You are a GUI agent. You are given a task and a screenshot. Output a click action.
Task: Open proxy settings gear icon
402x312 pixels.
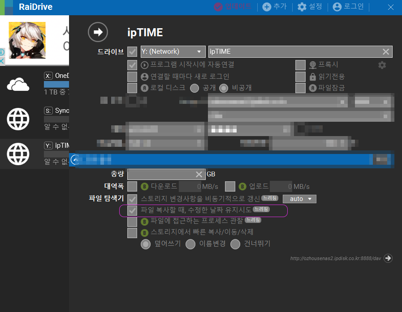382,65
